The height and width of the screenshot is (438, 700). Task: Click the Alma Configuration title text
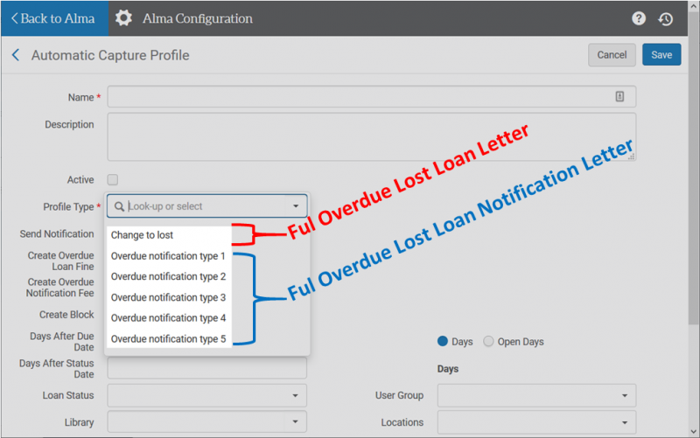[x=198, y=18]
